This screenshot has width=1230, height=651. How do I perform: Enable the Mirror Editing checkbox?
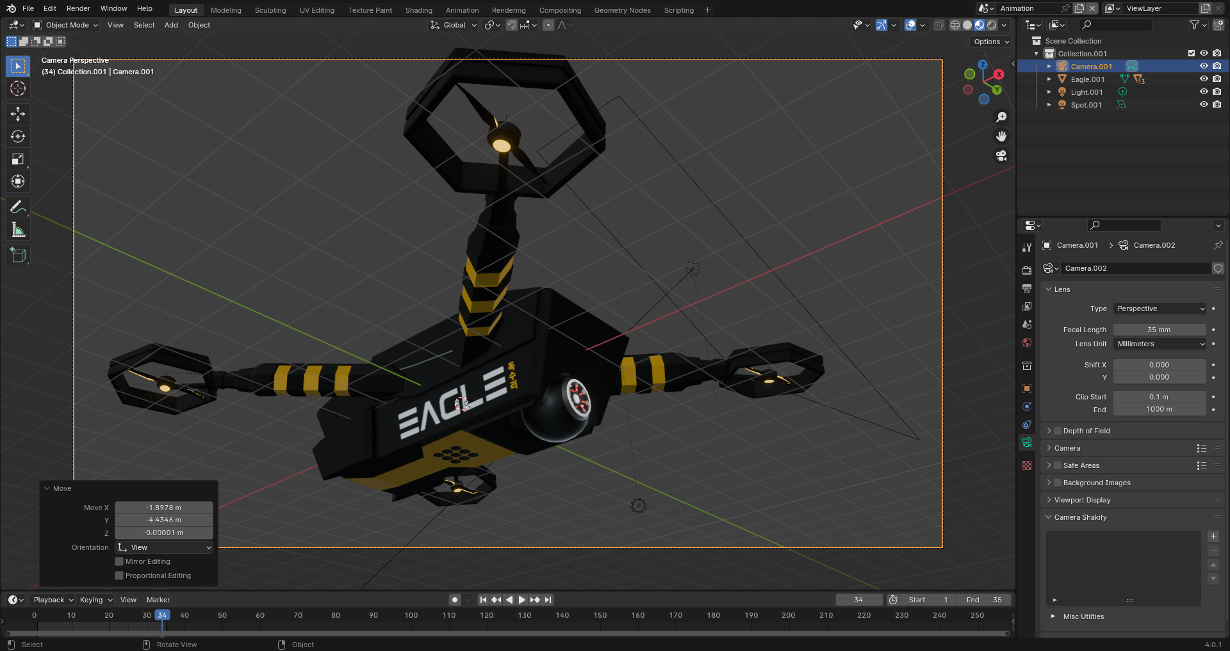tap(119, 561)
